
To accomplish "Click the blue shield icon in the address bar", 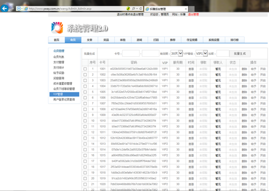I will click(19, 9).
